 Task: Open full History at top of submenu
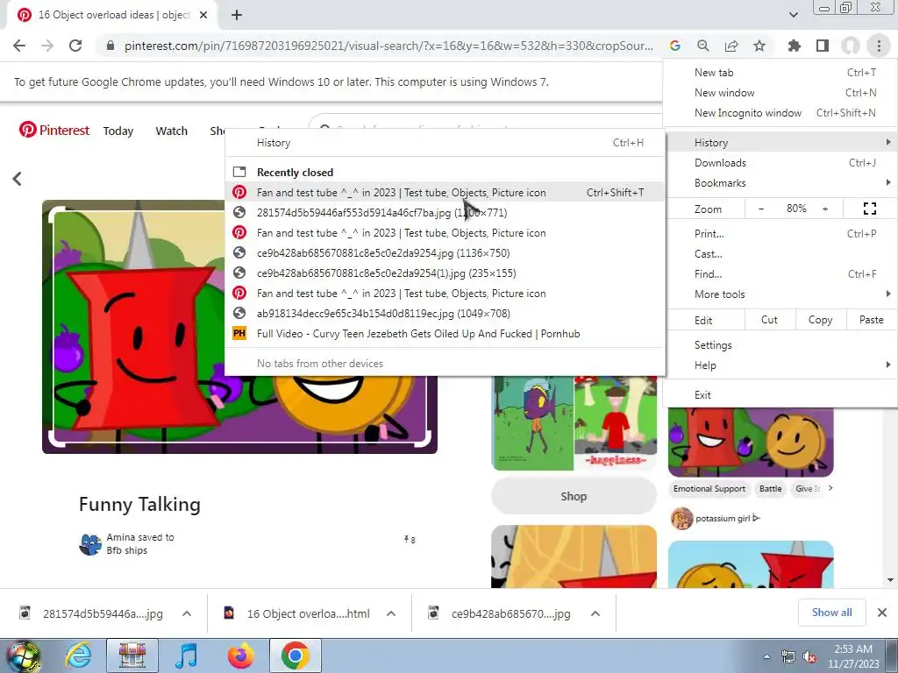445,143
